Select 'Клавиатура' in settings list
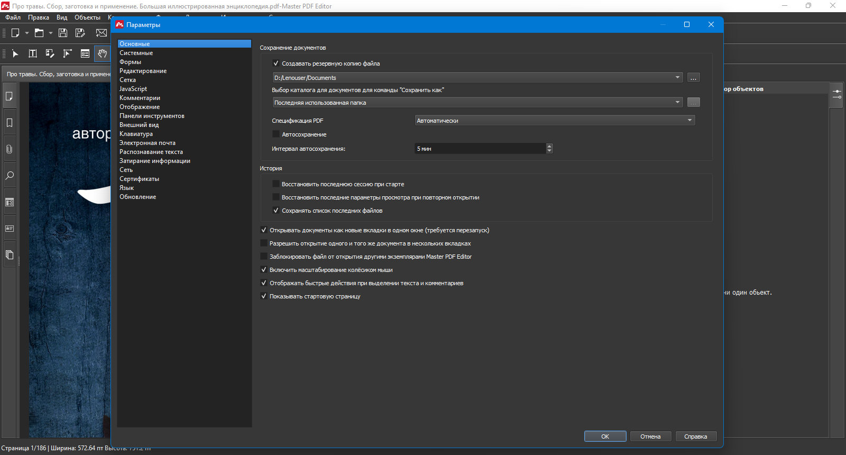 click(x=136, y=134)
